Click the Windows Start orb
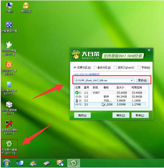The height and width of the screenshot is (168, 164). coord(7,163)
